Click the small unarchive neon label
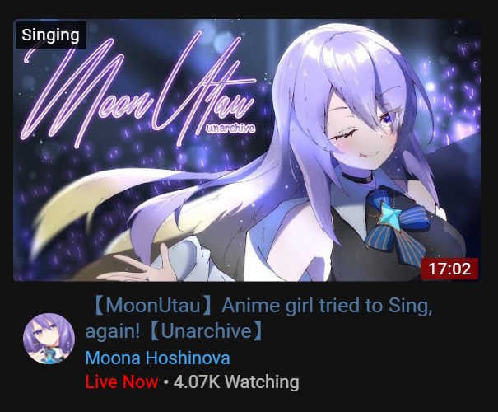This screenshot has width=498, height=412. 230,129
